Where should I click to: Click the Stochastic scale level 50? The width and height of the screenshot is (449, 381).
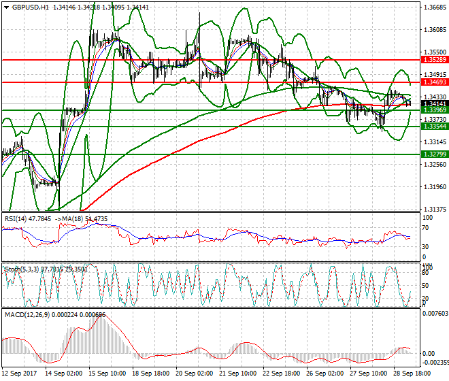426,286
